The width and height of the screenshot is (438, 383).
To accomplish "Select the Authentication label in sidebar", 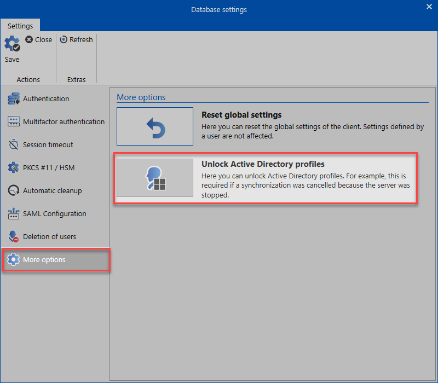I will (46, 99).
